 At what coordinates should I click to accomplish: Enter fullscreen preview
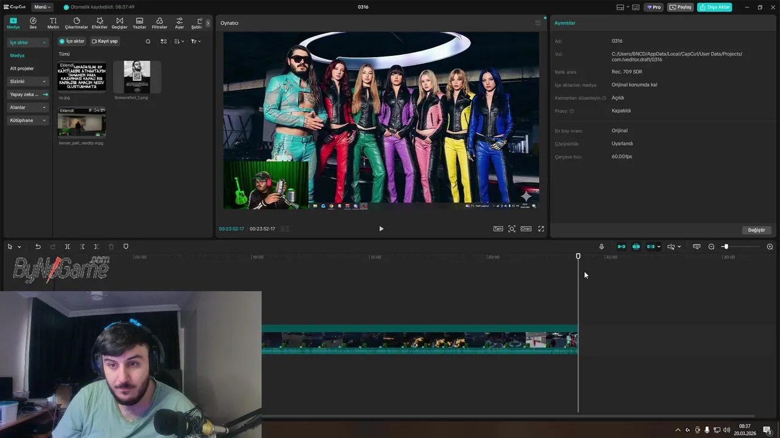tap(541, 229)
